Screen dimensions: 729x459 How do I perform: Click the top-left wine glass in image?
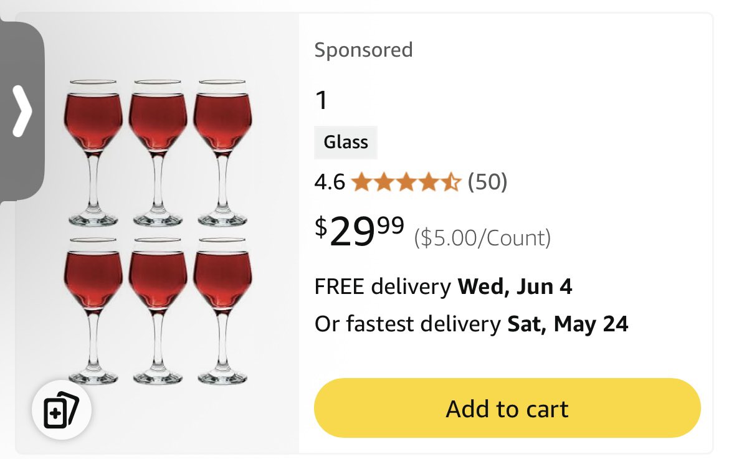click(x=93, y=153)
